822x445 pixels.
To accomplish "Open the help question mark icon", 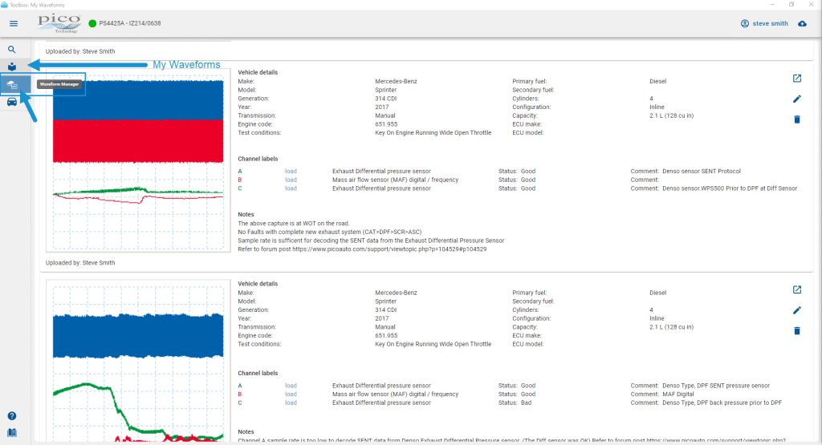I will click(11, 415).
